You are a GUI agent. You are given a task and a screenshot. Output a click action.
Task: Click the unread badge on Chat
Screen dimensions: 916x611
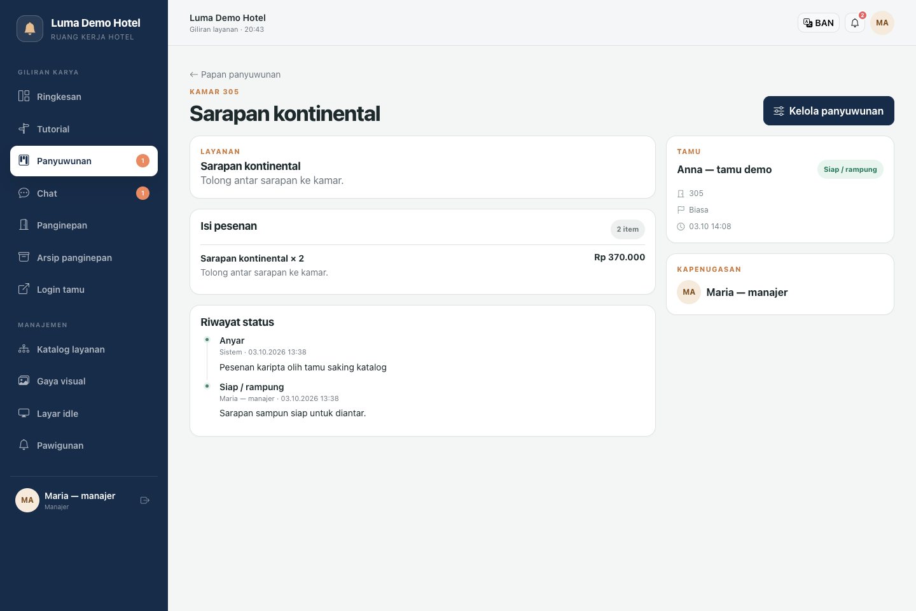click(x=142, y=193)
